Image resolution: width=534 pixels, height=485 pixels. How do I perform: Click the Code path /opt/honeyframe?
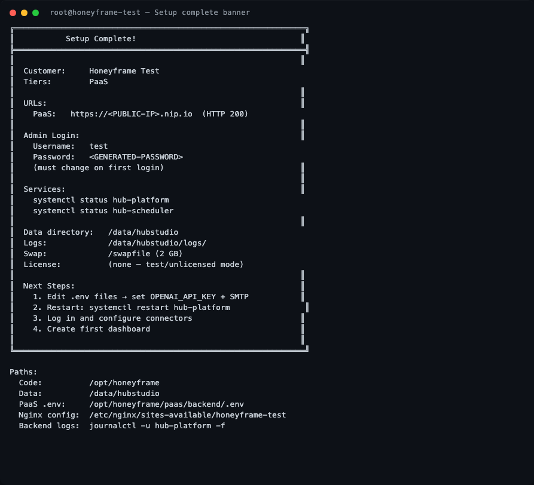124,382
